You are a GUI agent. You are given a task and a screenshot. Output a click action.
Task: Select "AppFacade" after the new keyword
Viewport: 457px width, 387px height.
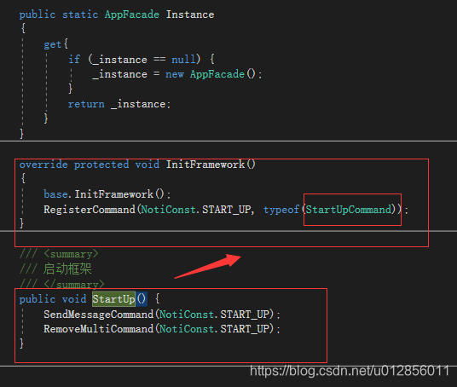pos(217,74)
